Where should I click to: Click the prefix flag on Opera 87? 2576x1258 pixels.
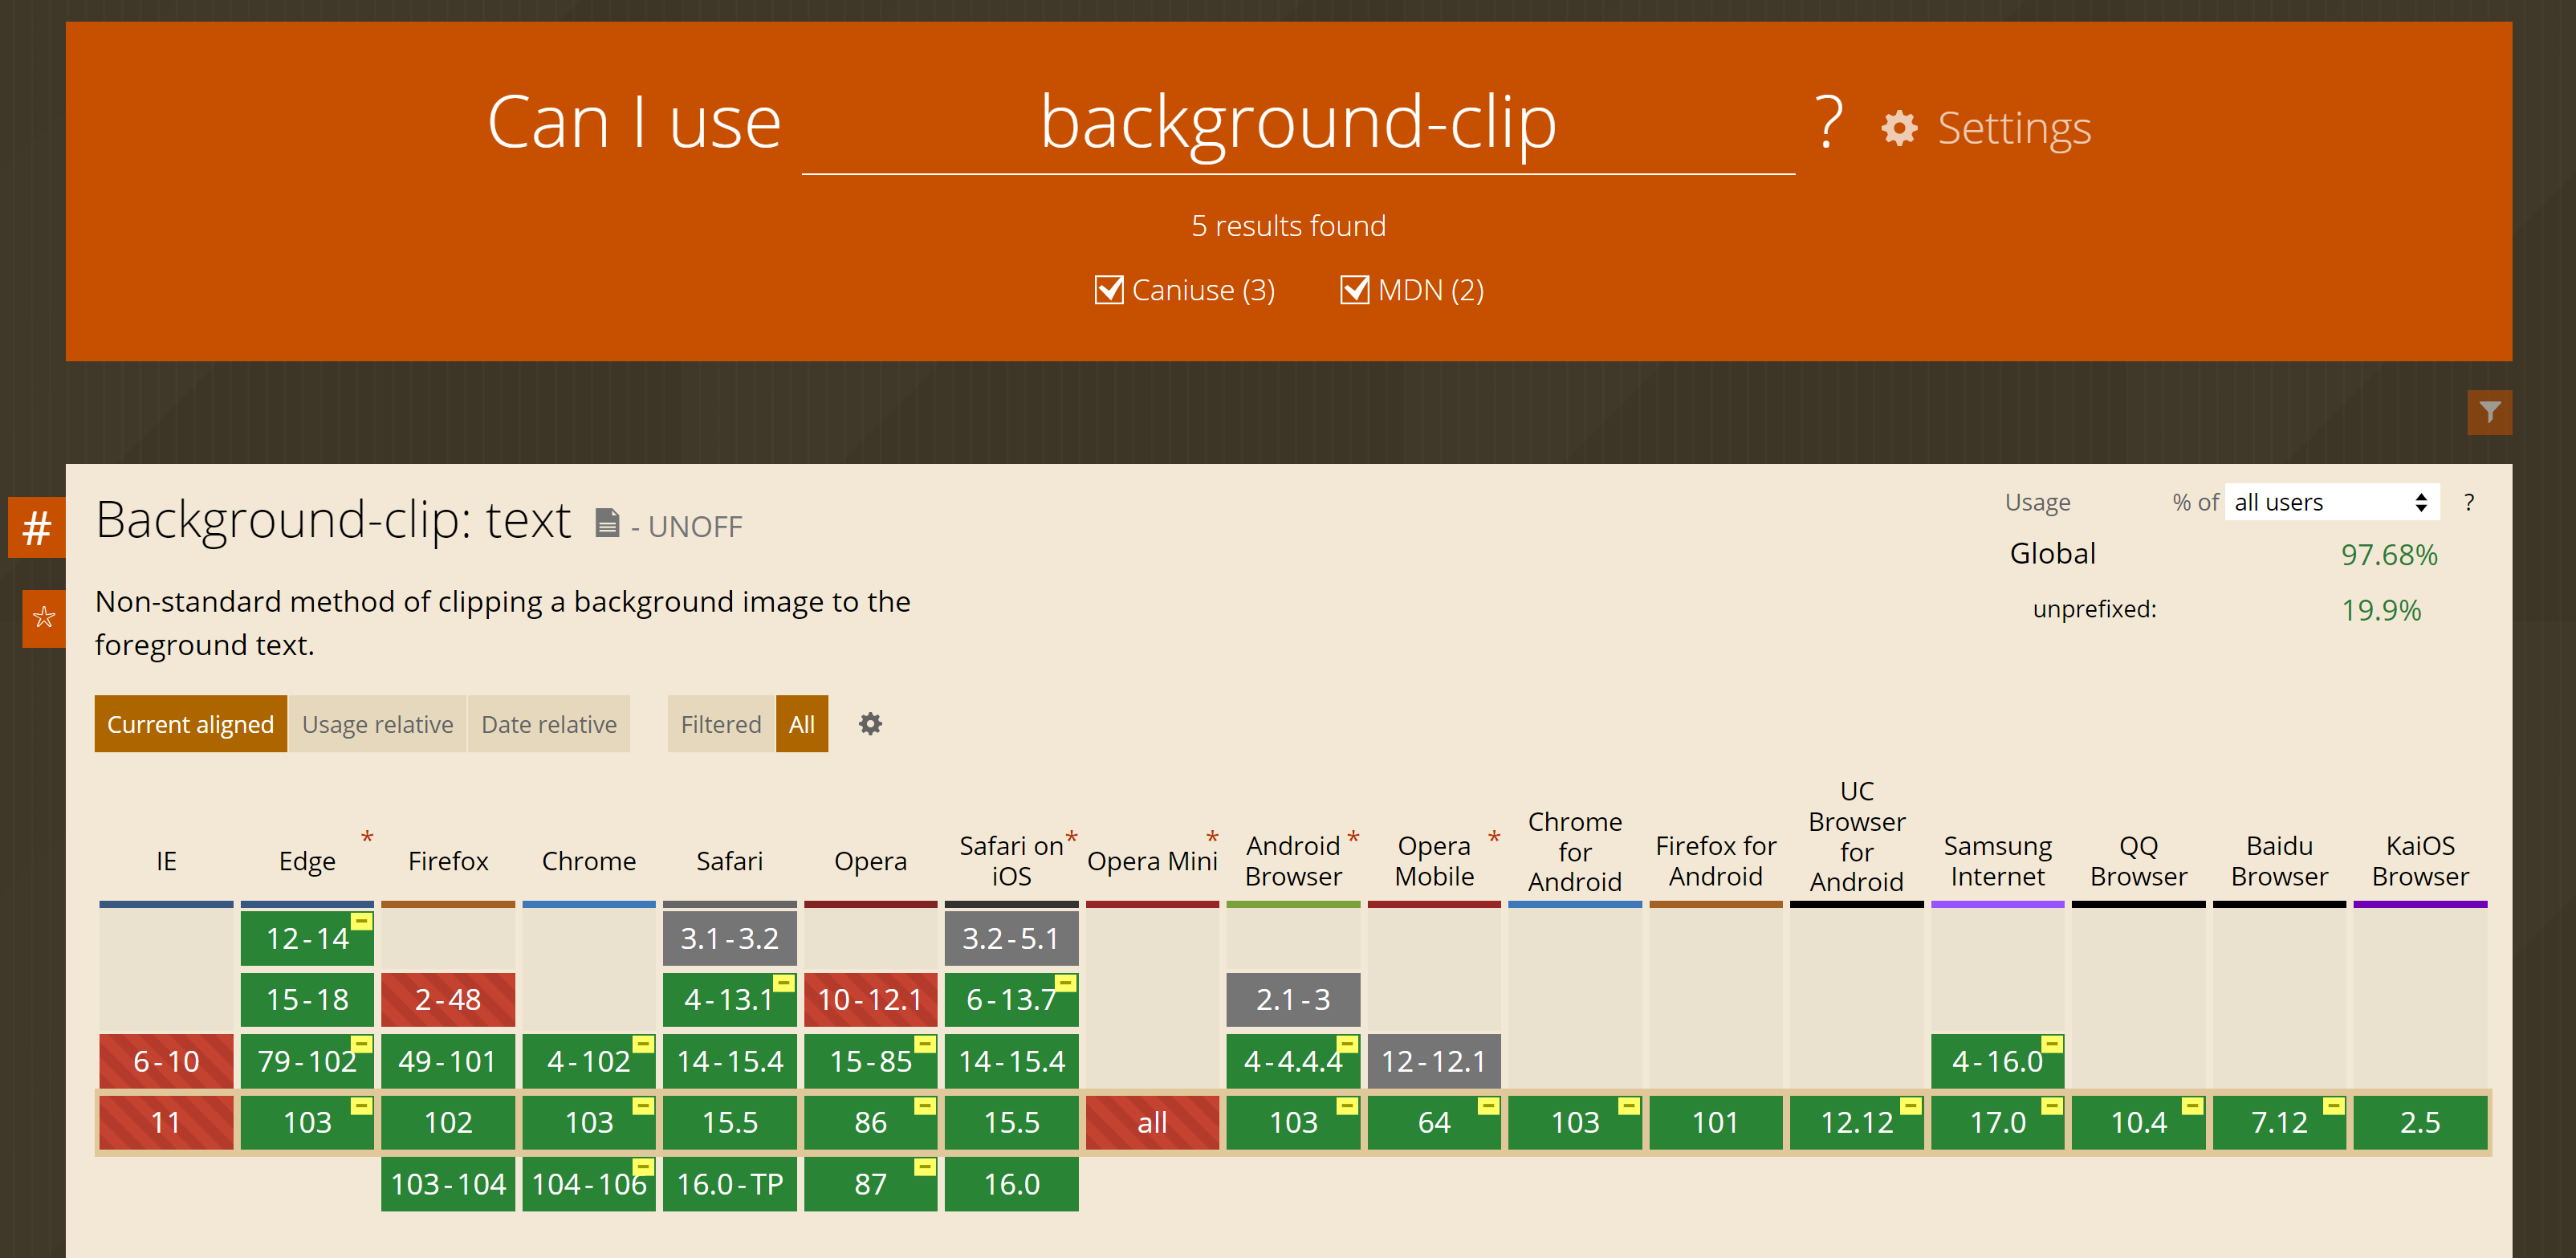926,1167
